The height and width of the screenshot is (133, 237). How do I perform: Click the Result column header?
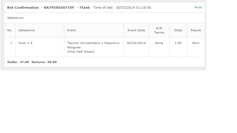click(196, 30)
